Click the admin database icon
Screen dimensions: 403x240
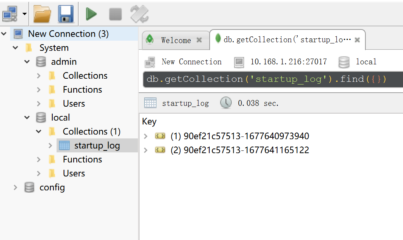[x=41, y=62]
